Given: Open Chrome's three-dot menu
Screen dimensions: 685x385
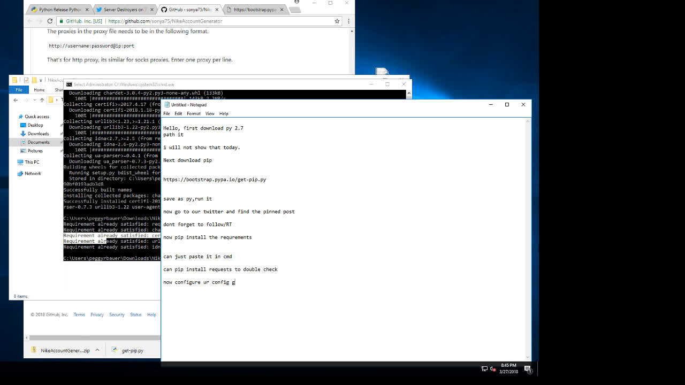Looking at the screenshot, I should (x=348, y=21).
